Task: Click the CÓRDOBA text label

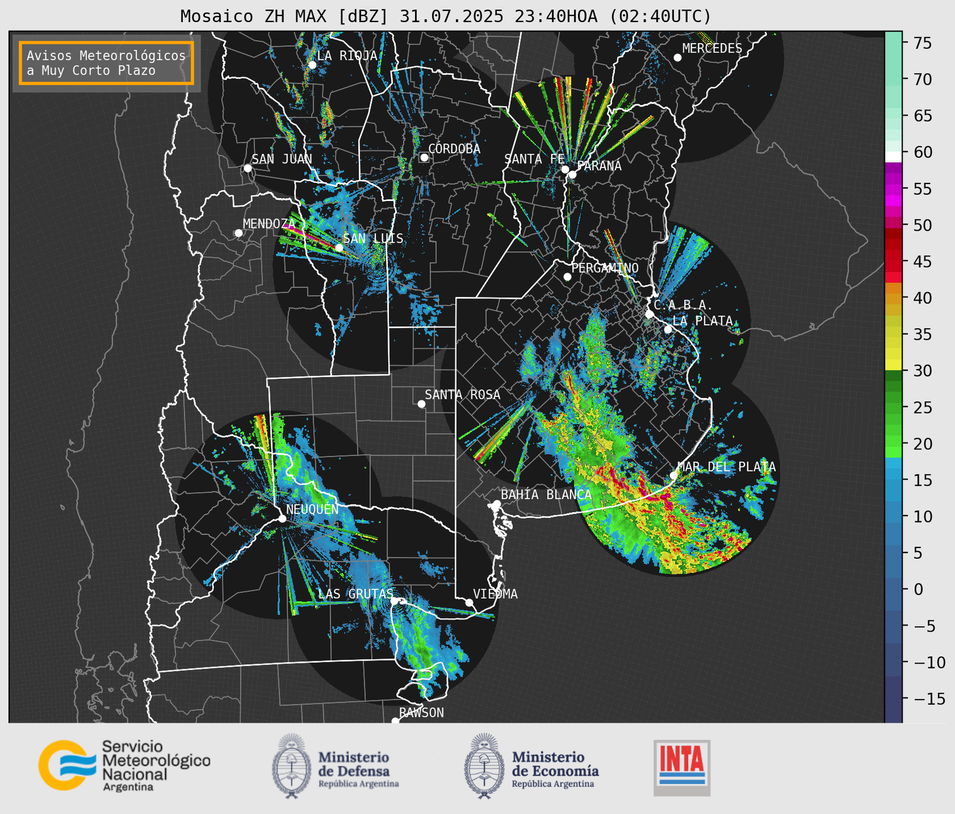Action: pyautogui.click(x=454, y=148)
